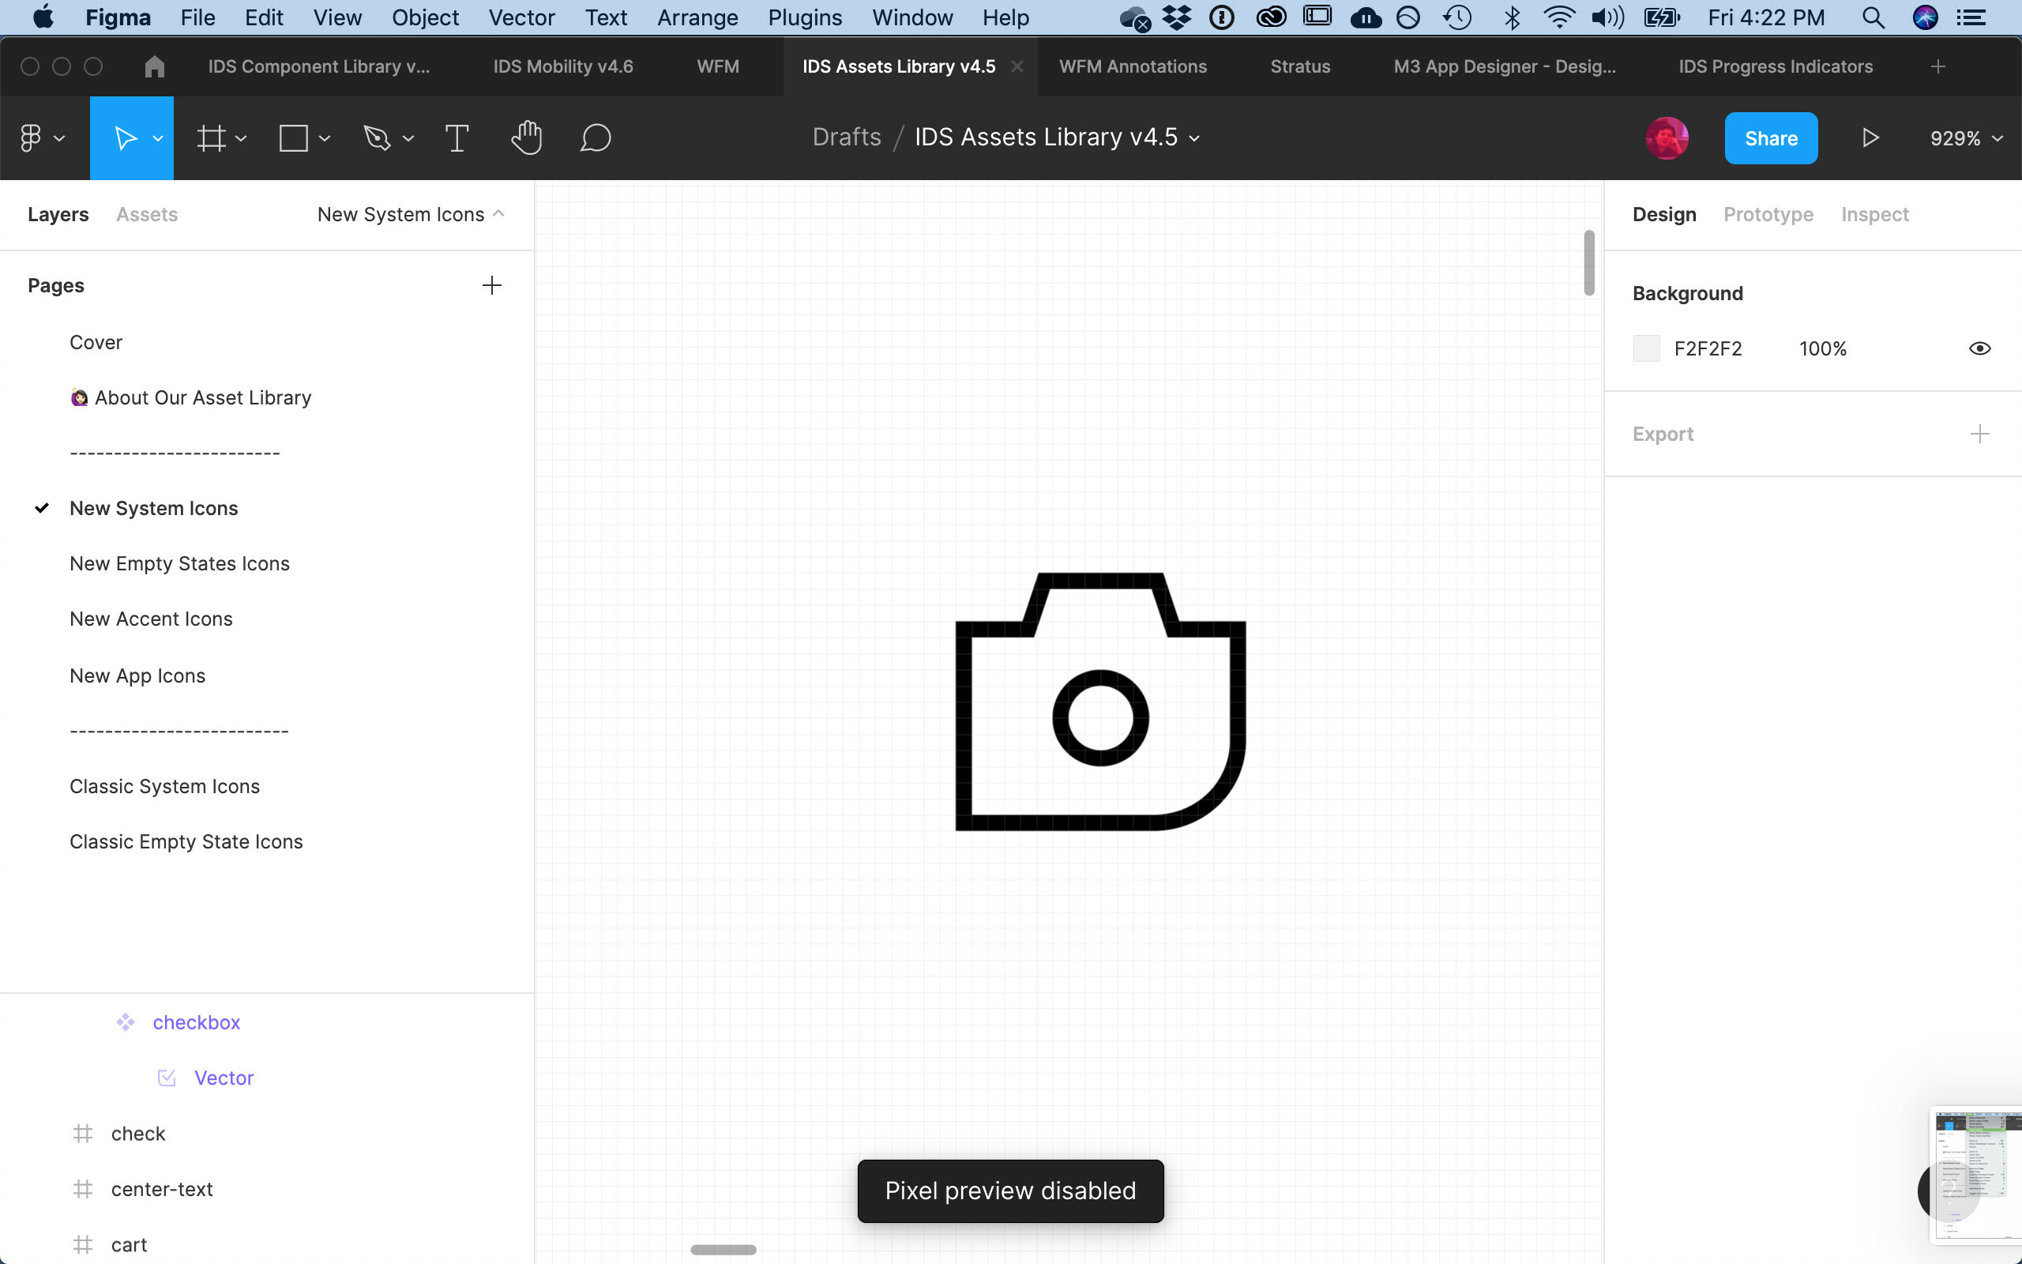The image size is (2022, 1264).
Task: Open the Cover page
Action: tap(96, 343)
